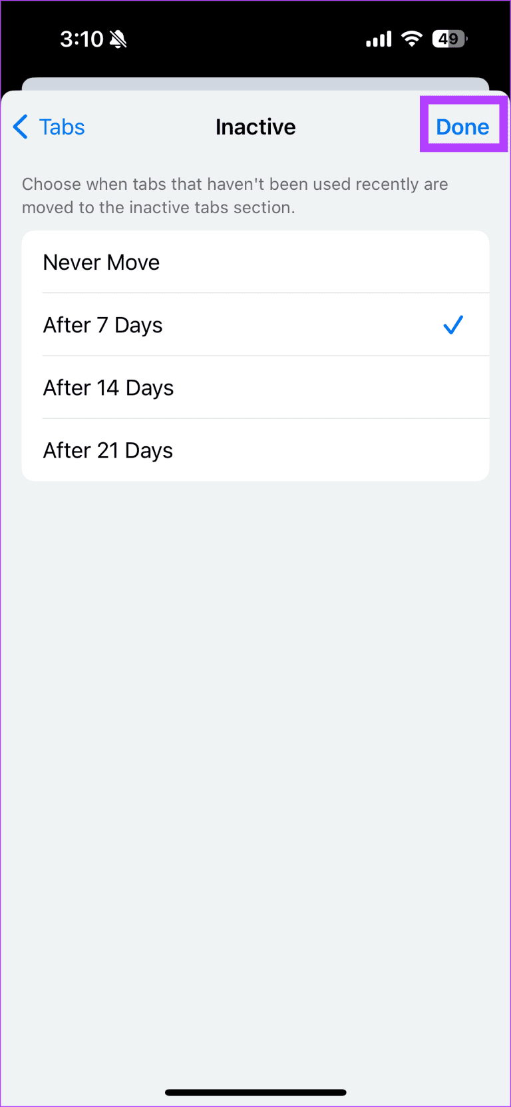511x1107 pixels.
Task: Tap the inactive tabs description text
Action: click(235, 195)
